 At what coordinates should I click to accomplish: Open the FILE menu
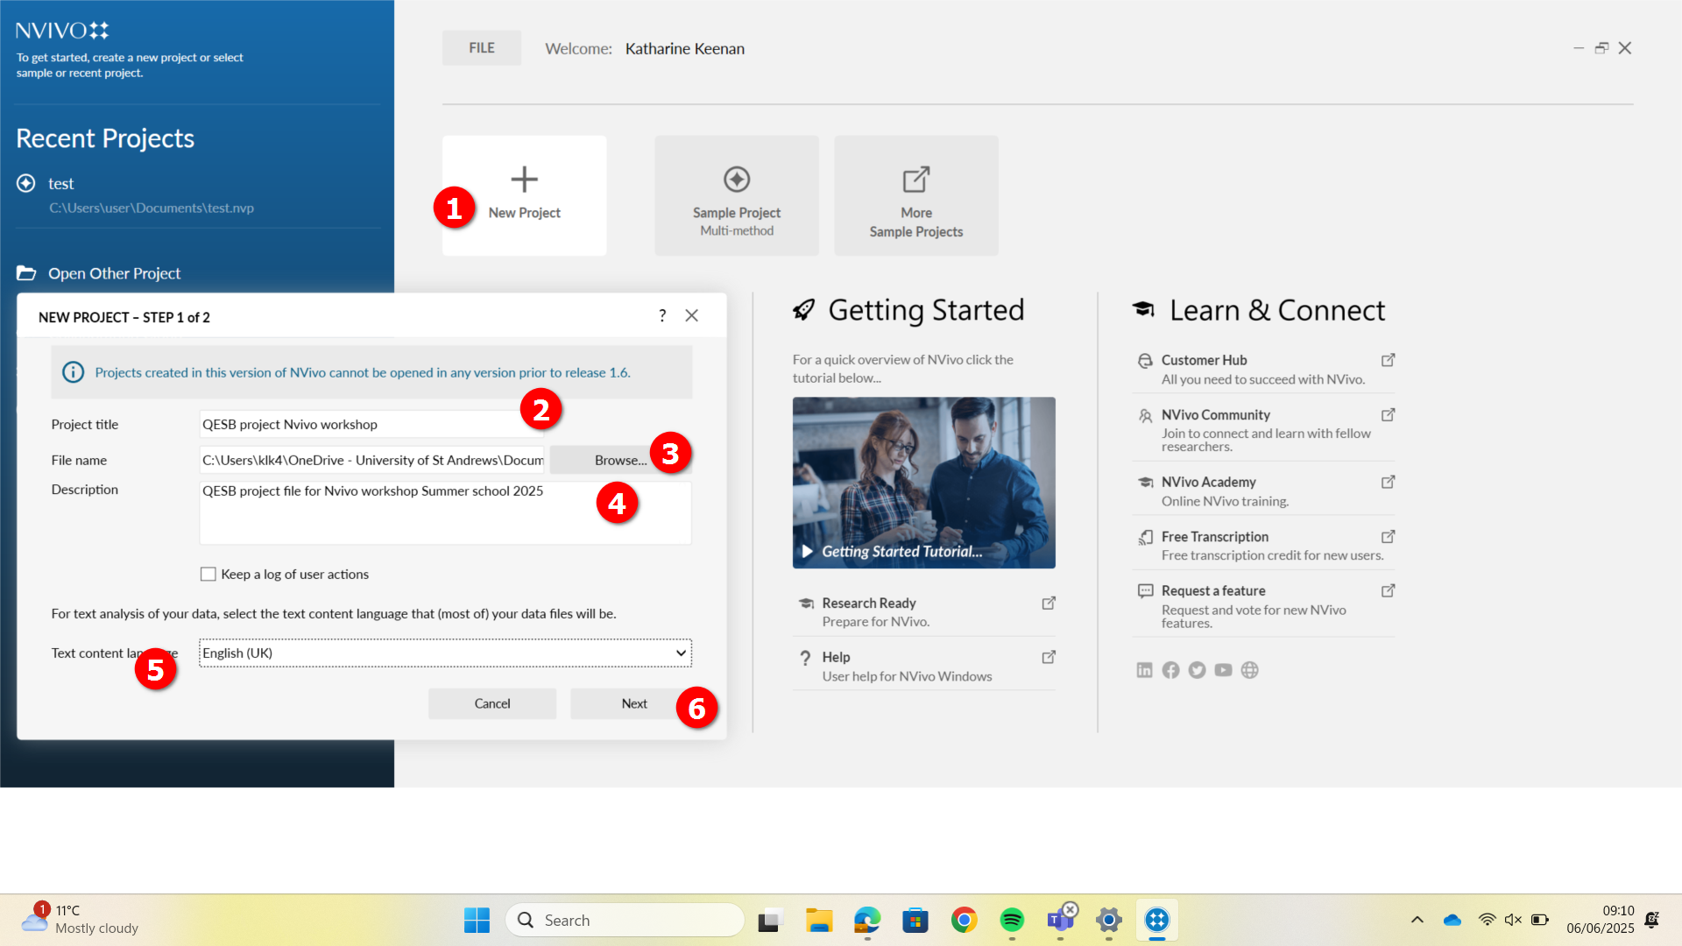(x=481, y=48)
